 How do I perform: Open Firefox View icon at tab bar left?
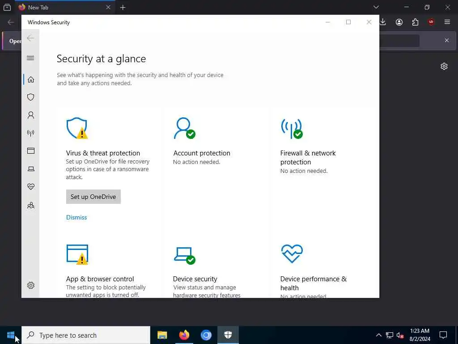(7, 7)
